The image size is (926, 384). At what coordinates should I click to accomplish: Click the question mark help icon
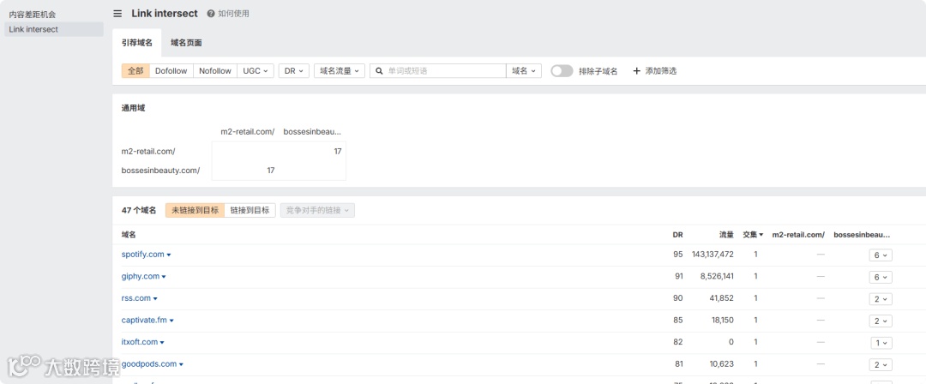tap(211, 14)
